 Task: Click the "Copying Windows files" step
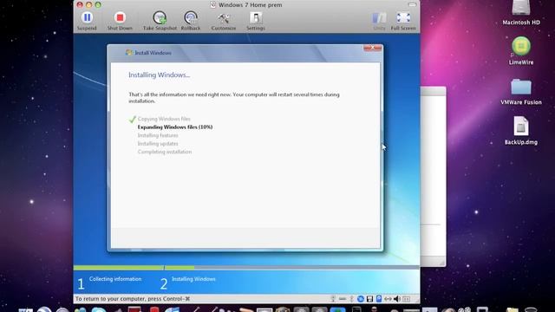[x=164, y=119]
